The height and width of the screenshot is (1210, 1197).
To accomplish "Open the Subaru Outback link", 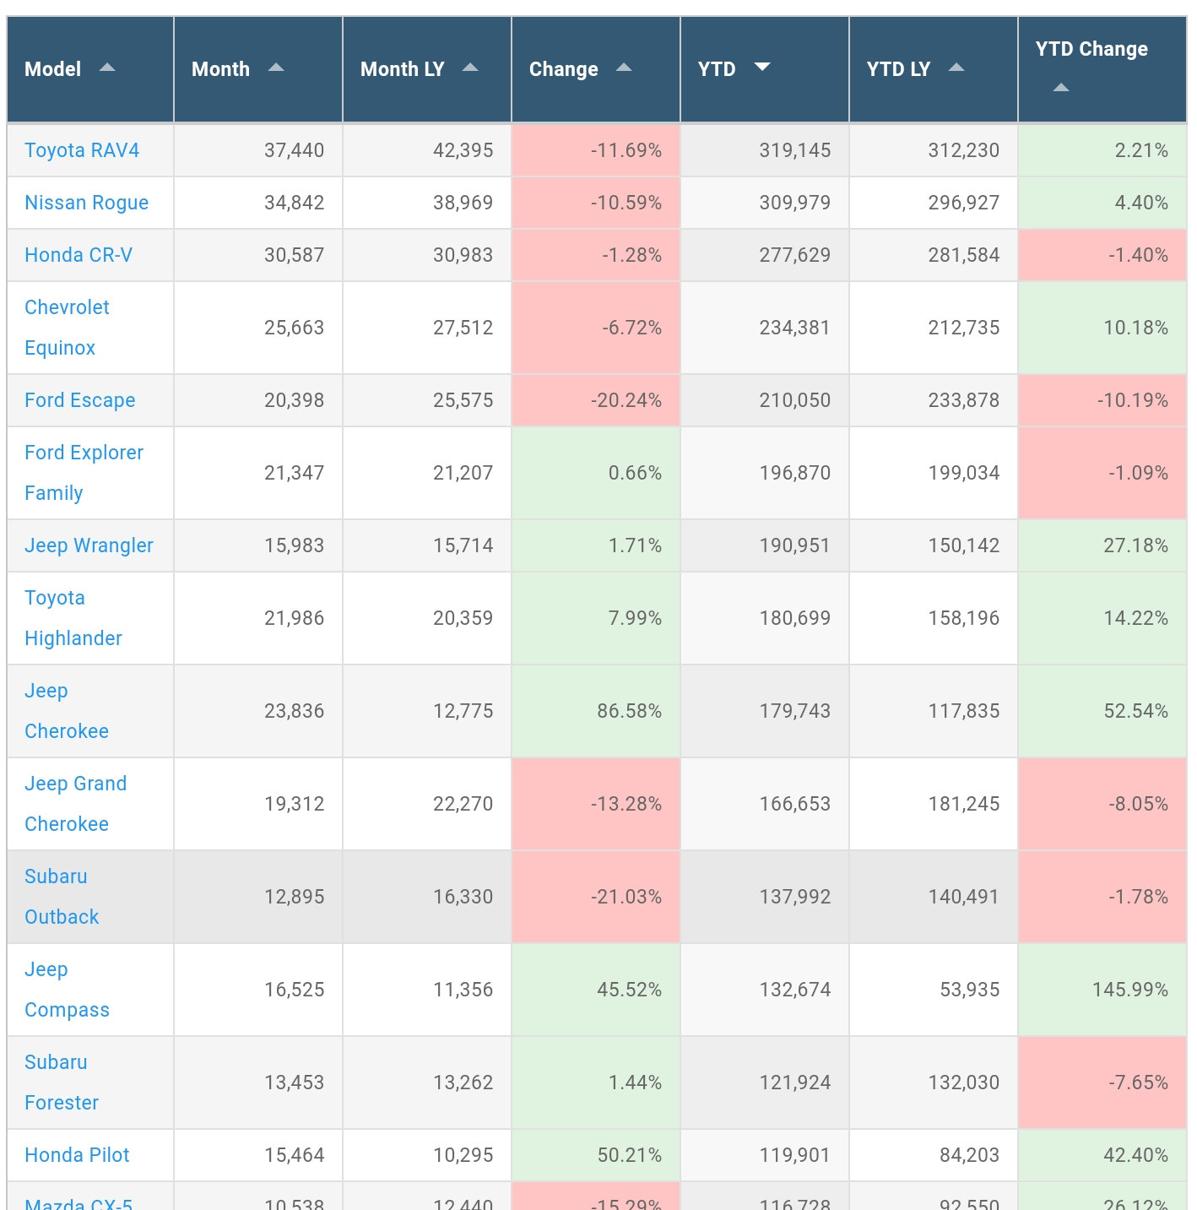I will tap(62, 897).
